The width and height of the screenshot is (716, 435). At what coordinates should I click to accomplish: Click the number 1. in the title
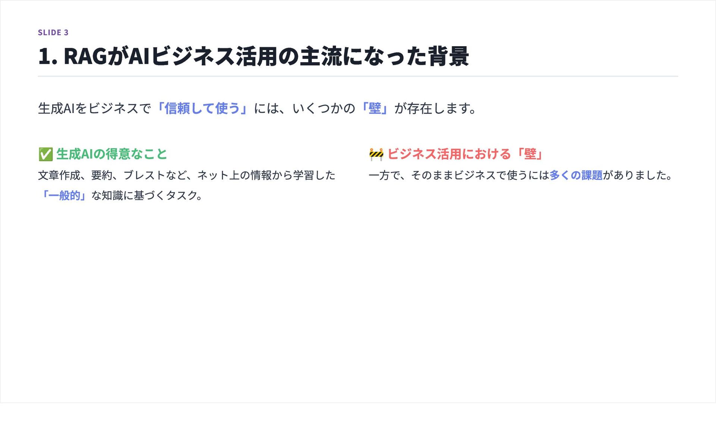(48, 57)
